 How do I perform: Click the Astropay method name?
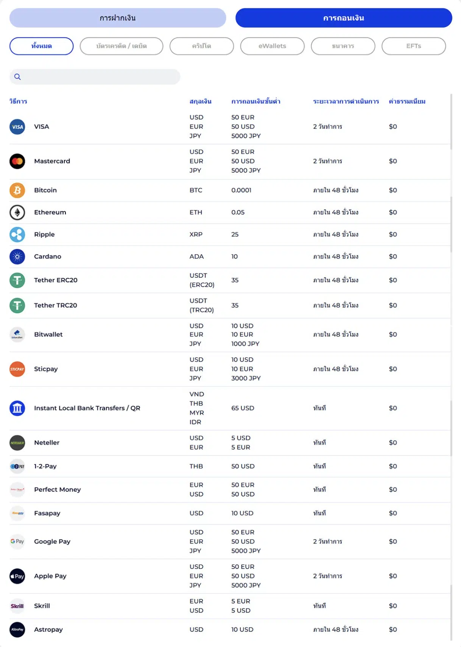tap(48, 630)
